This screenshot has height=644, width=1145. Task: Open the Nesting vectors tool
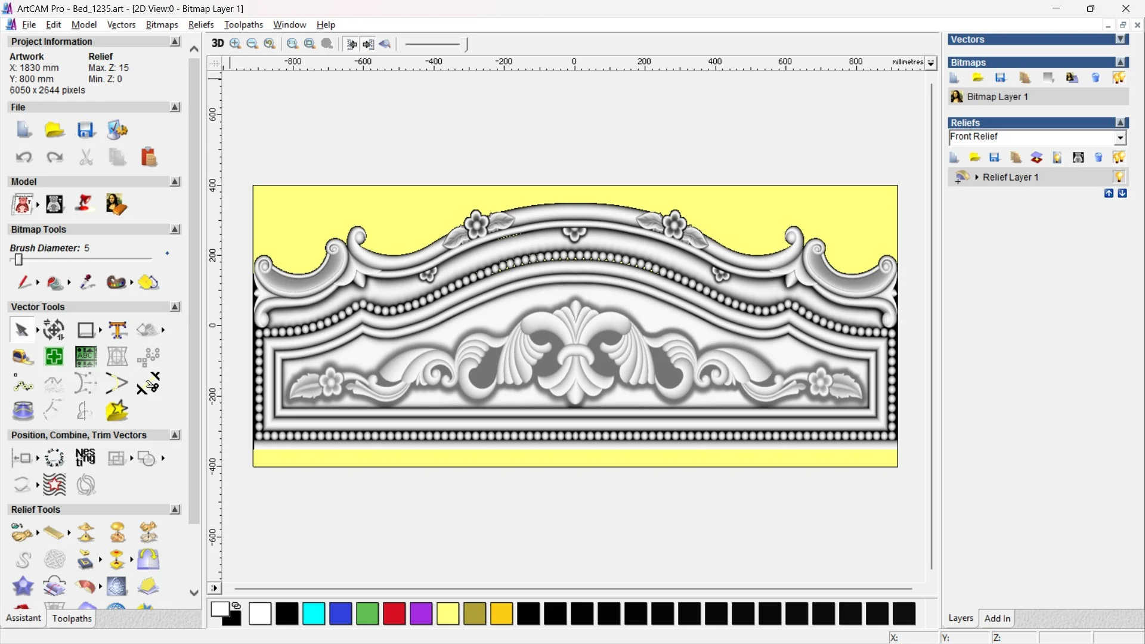pos(85,458)
